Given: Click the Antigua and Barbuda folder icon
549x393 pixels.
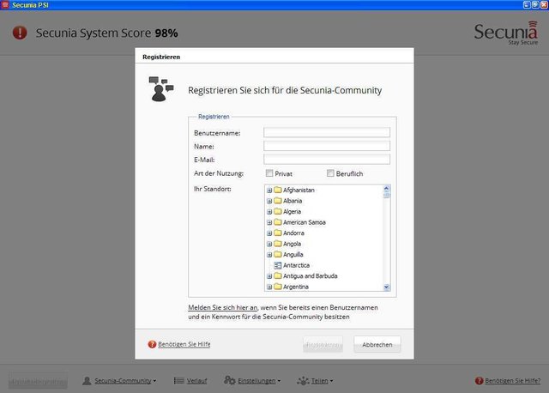Looking at the screenshot, I should 278,276.
